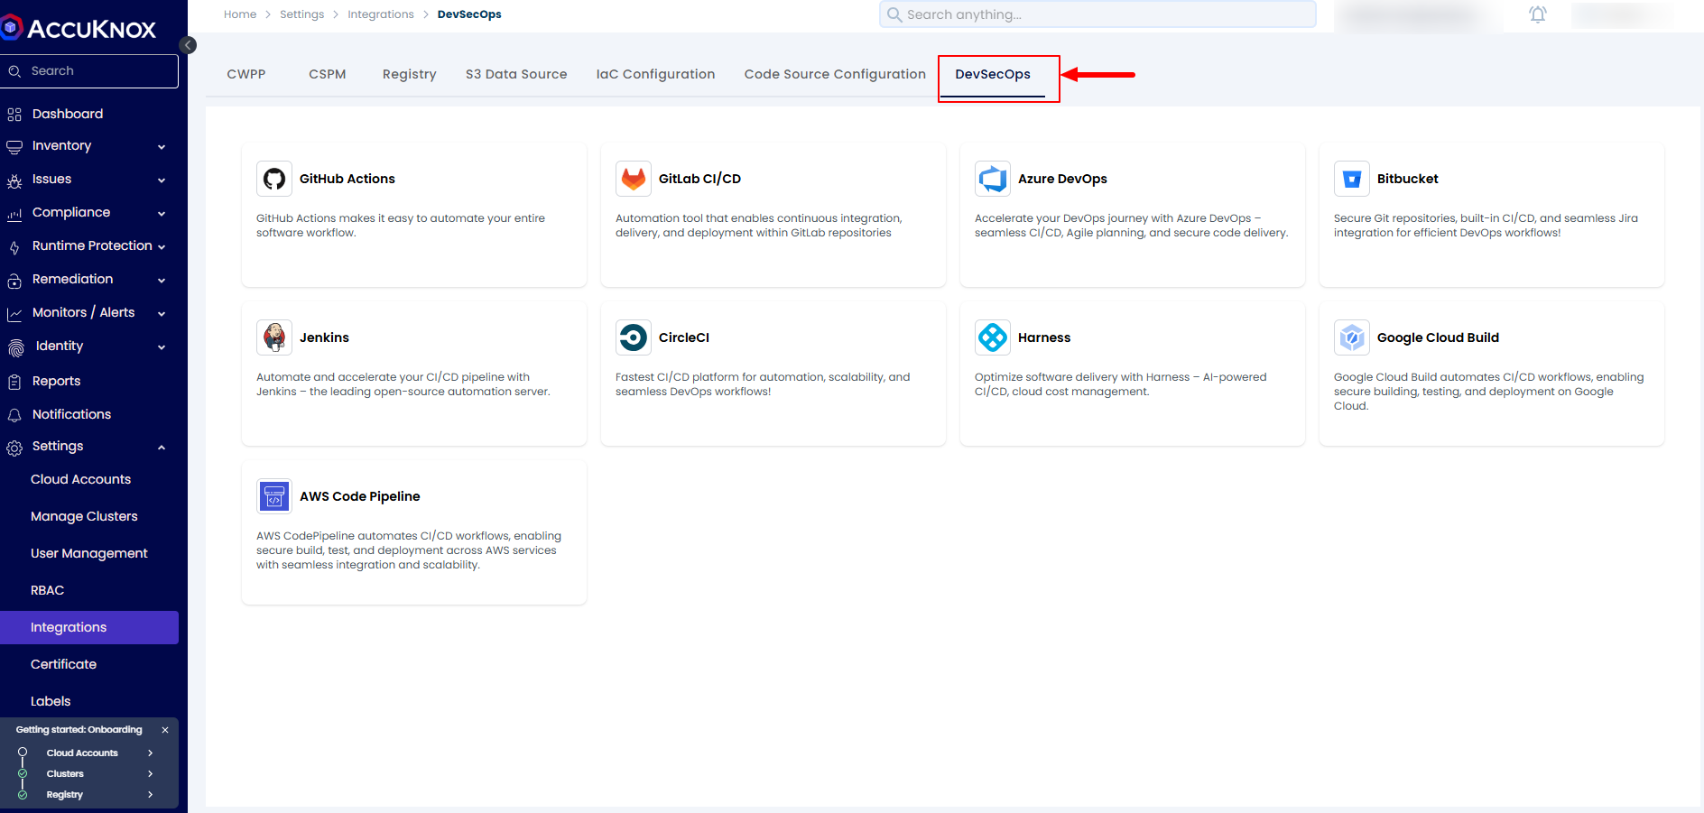
Task: Open RBAC settings page
Action: (x=47, y=590)
